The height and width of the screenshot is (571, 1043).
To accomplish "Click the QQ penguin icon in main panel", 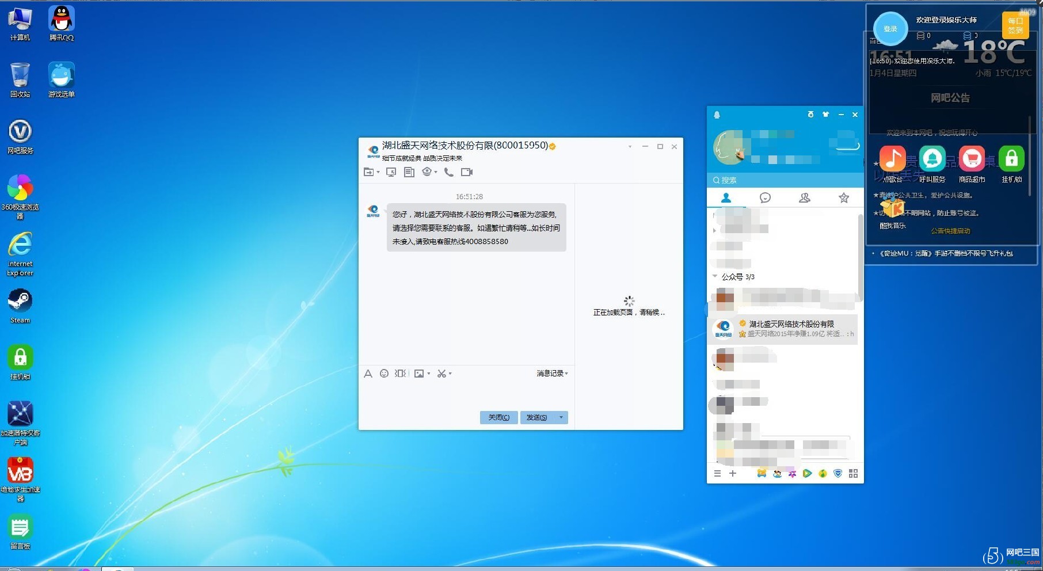I will [x=717, y=115].
